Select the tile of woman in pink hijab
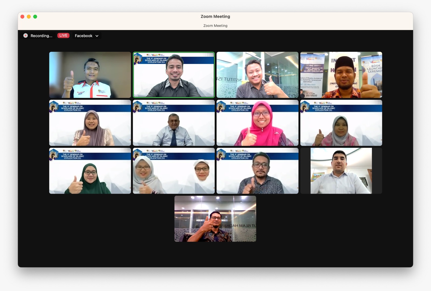The width and height of the screenshot is (431, 291). tap(257, 123)
